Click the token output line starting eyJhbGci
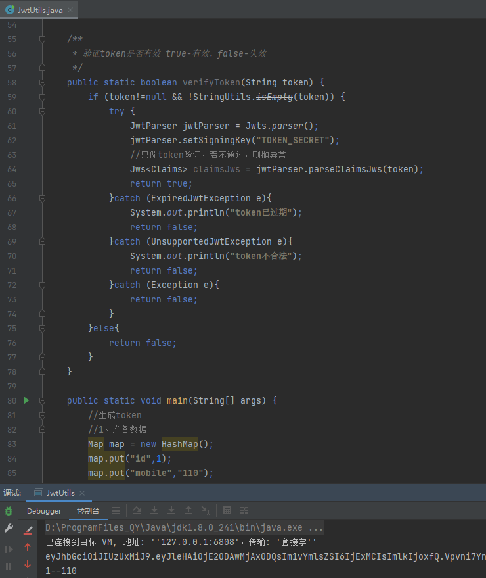Viewport: 486px width, 578px height. coord(265,556)
